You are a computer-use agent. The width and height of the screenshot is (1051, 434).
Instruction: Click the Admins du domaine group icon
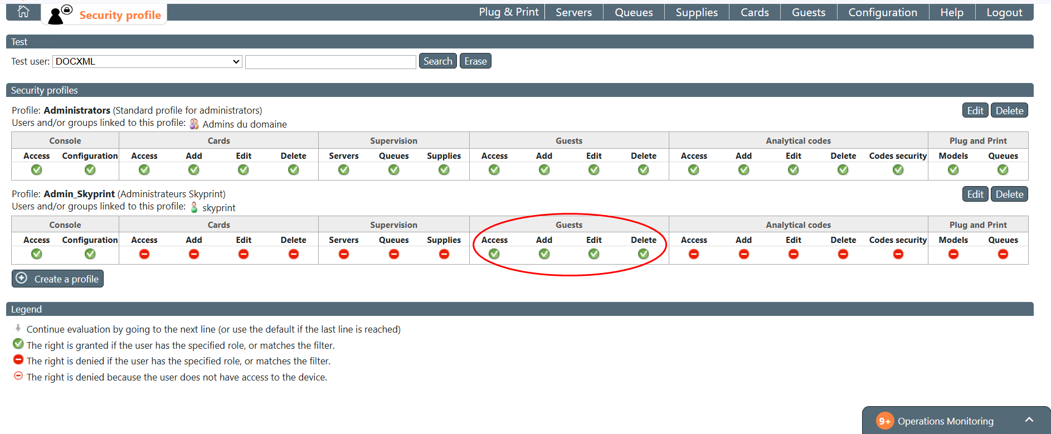pos(194,124)
